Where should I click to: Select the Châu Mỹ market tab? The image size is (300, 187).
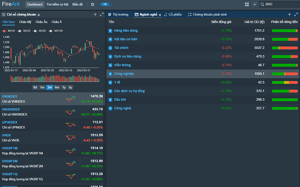26,22
